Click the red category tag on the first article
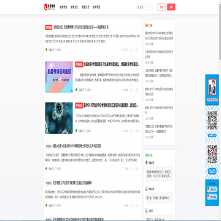Screen dimensions: 221x221 tap(48, 27)
